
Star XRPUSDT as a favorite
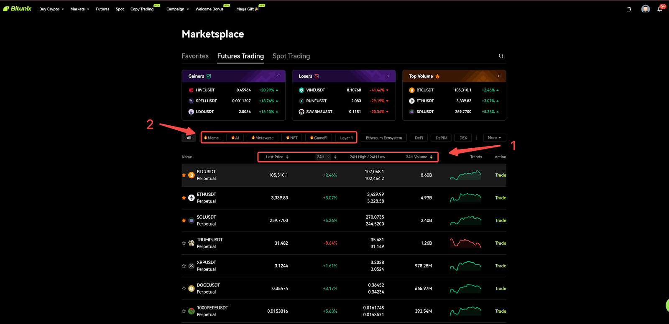tap(184, 266)
